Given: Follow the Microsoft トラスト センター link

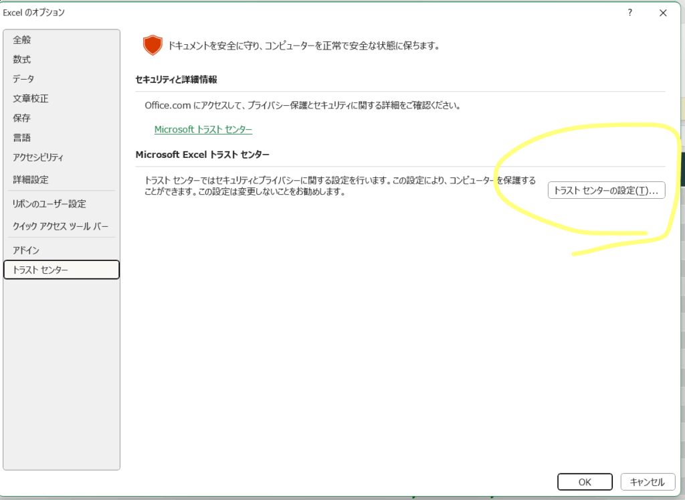Looking at the screenshot, I should coord(203,129).
